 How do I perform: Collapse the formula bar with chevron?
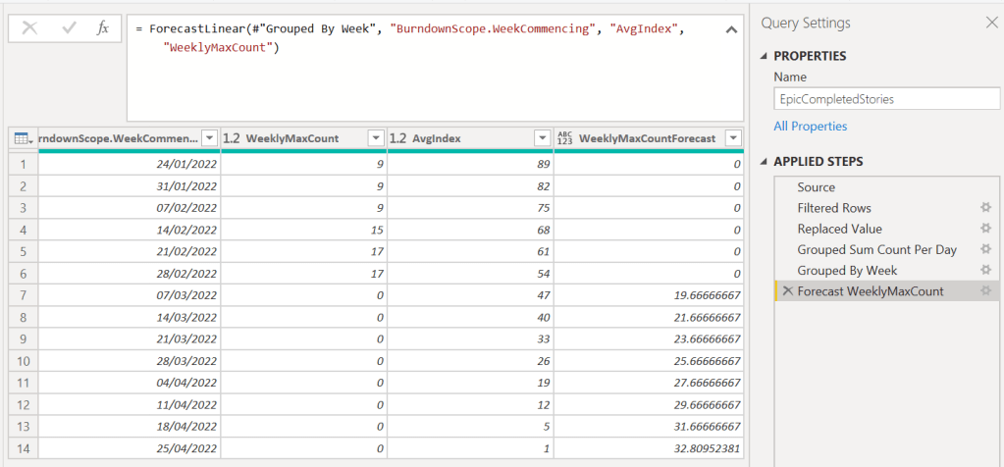coord(730,30)
